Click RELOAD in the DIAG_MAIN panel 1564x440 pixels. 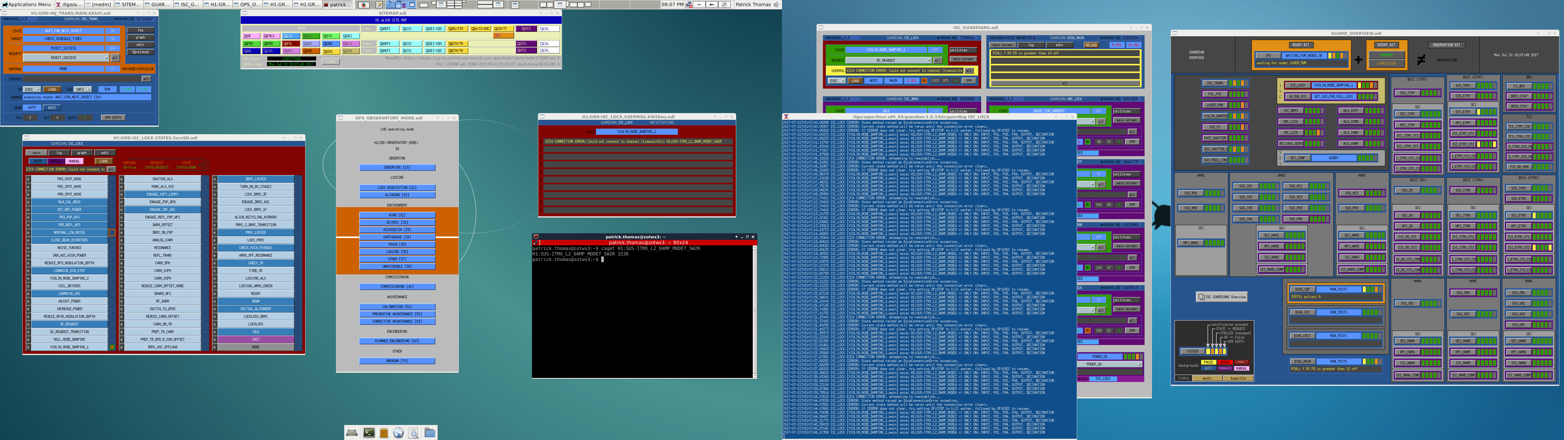1091,45
